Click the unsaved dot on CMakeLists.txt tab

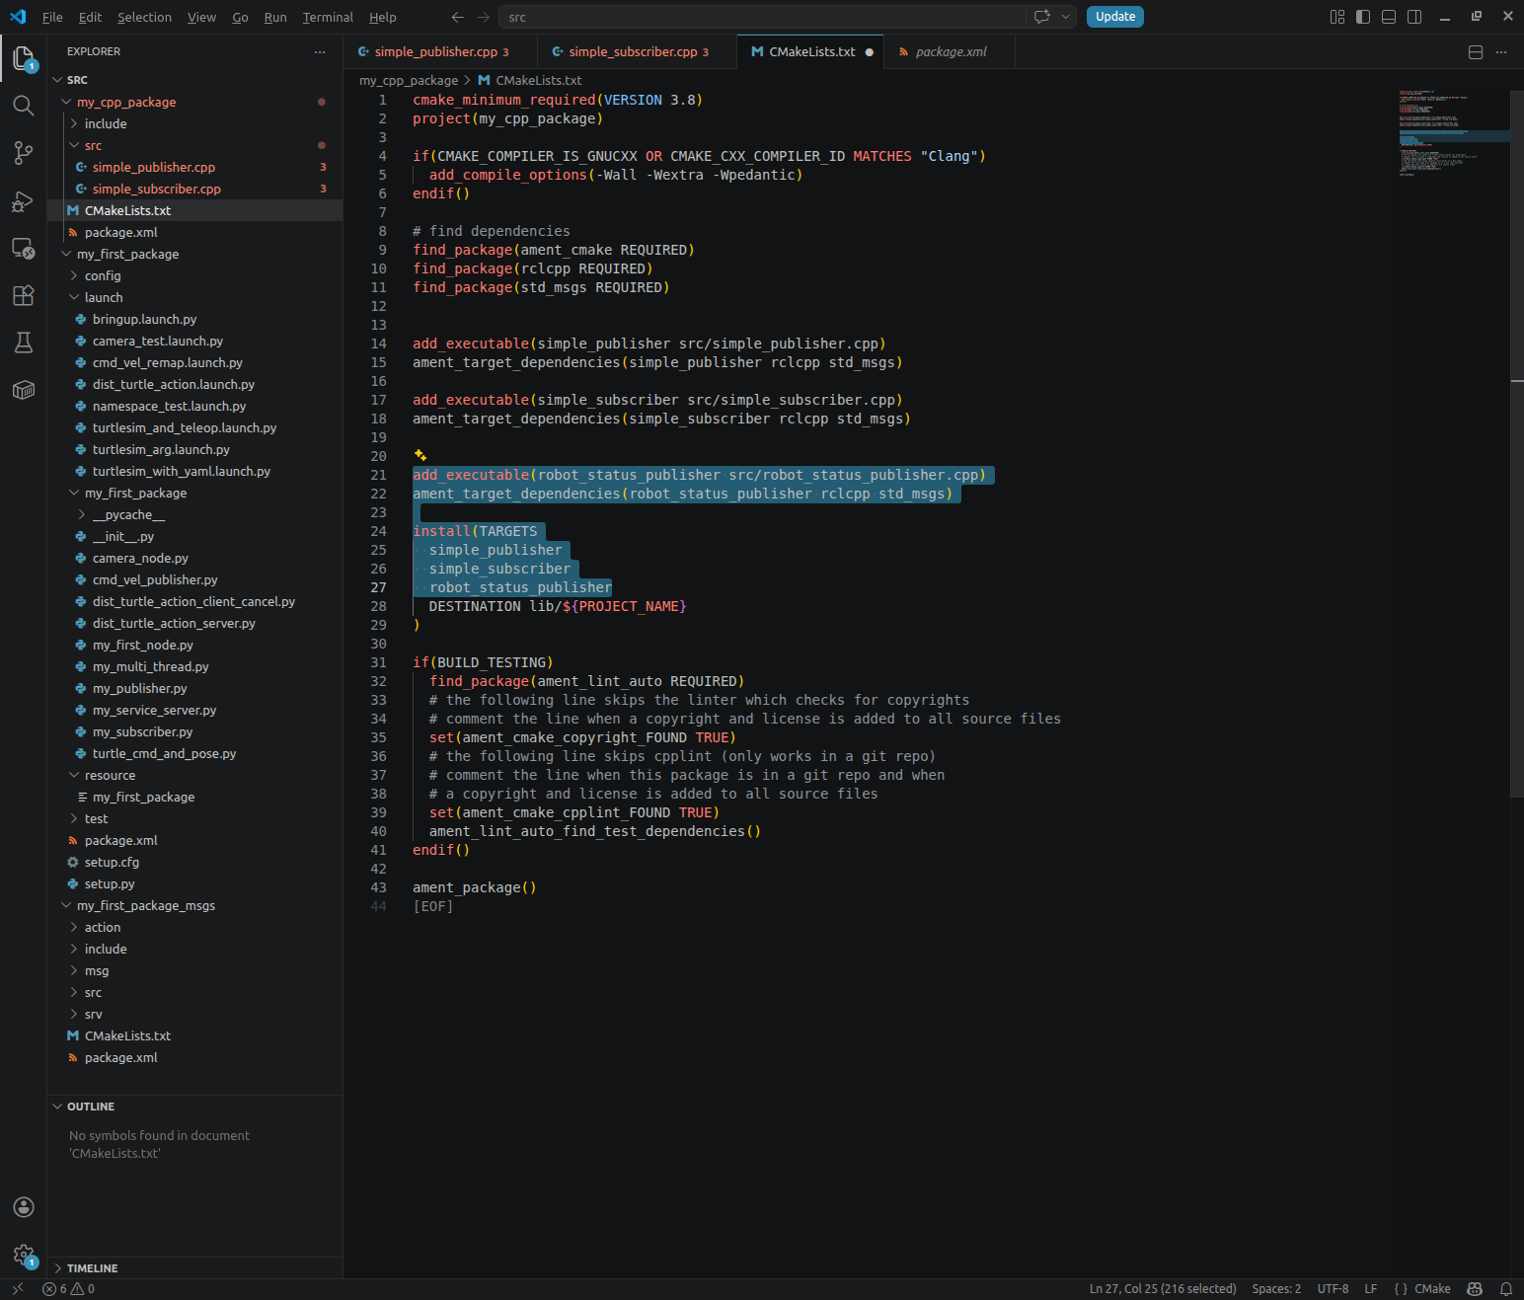pyautogui.click(x=870, y=52)
